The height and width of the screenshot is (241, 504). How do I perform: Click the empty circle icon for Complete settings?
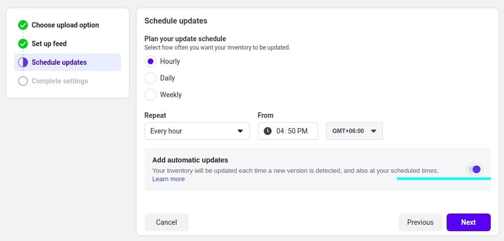23,81
